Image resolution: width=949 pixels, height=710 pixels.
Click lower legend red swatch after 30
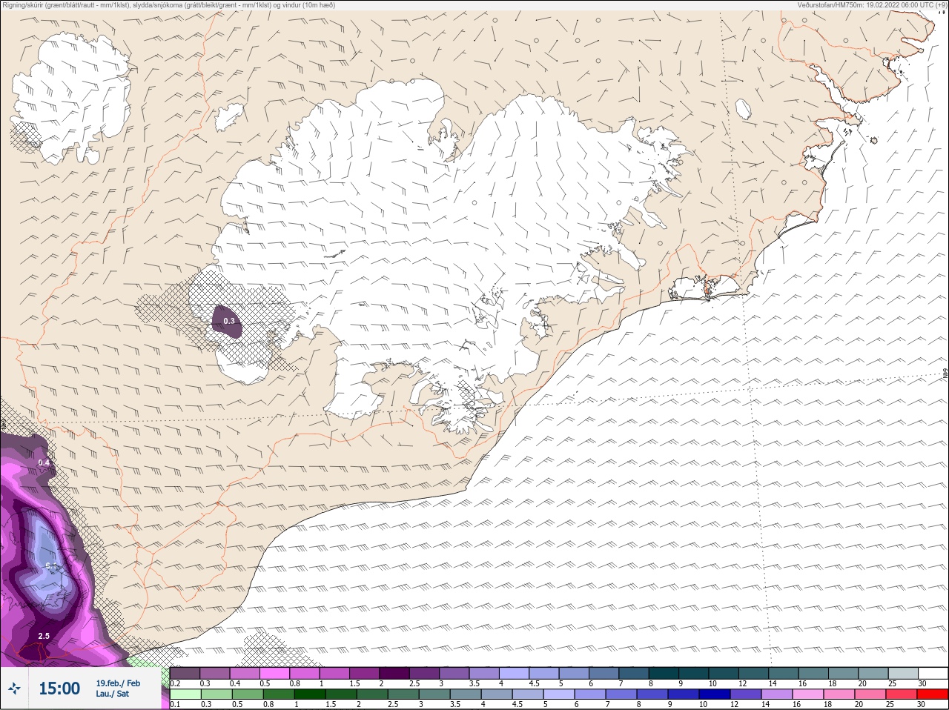[933, 694]
